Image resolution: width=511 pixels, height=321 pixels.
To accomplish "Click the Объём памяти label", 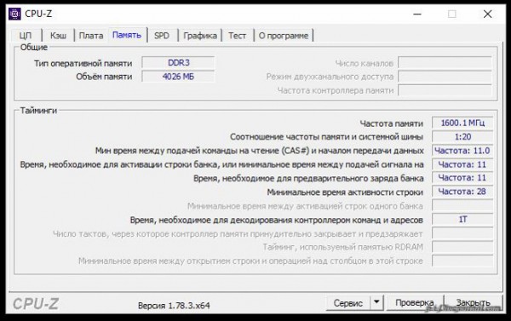I will 104,77.
